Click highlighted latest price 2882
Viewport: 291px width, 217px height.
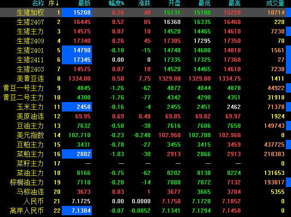77,154
